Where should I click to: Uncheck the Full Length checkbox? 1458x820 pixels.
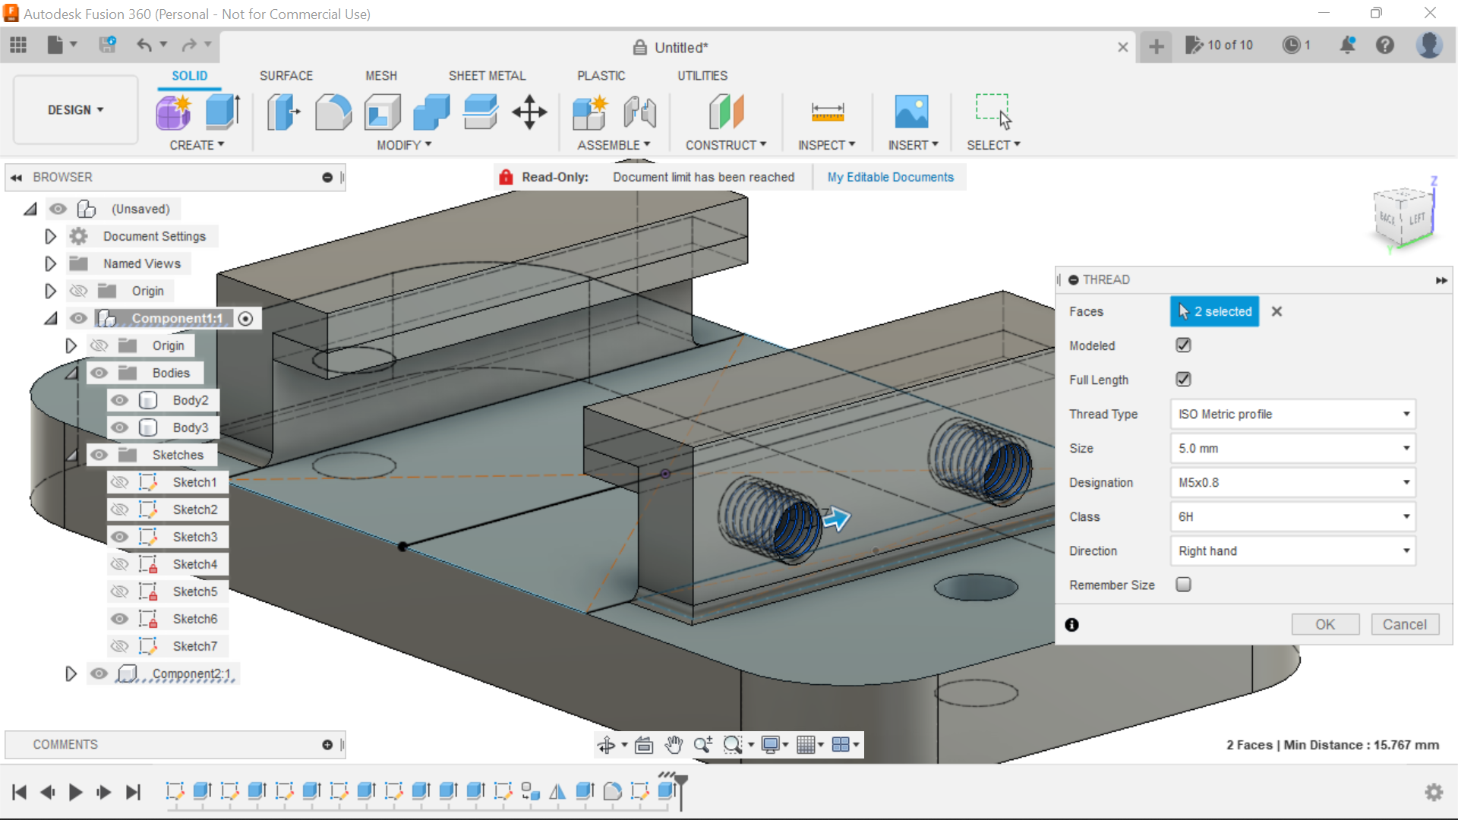(x=1183, y=380)
